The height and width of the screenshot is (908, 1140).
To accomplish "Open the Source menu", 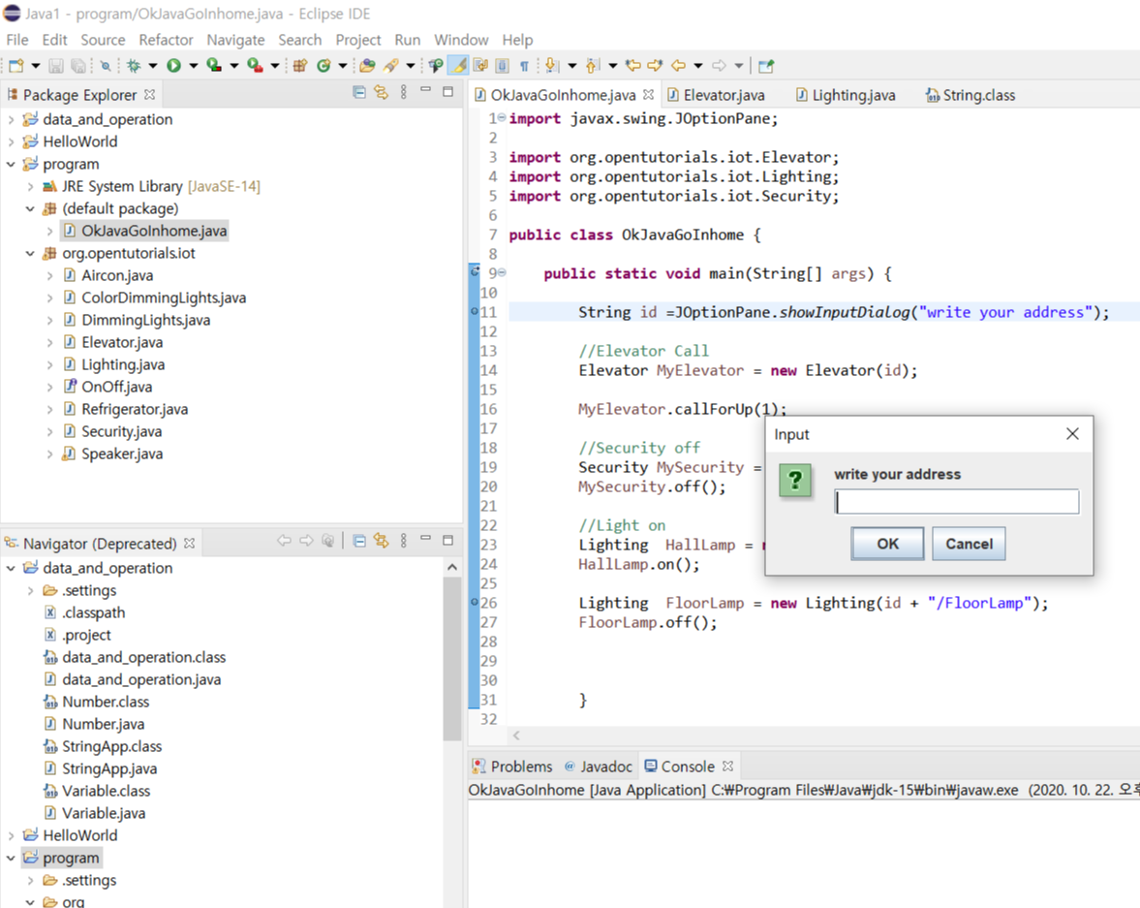I will click(103, 40).
